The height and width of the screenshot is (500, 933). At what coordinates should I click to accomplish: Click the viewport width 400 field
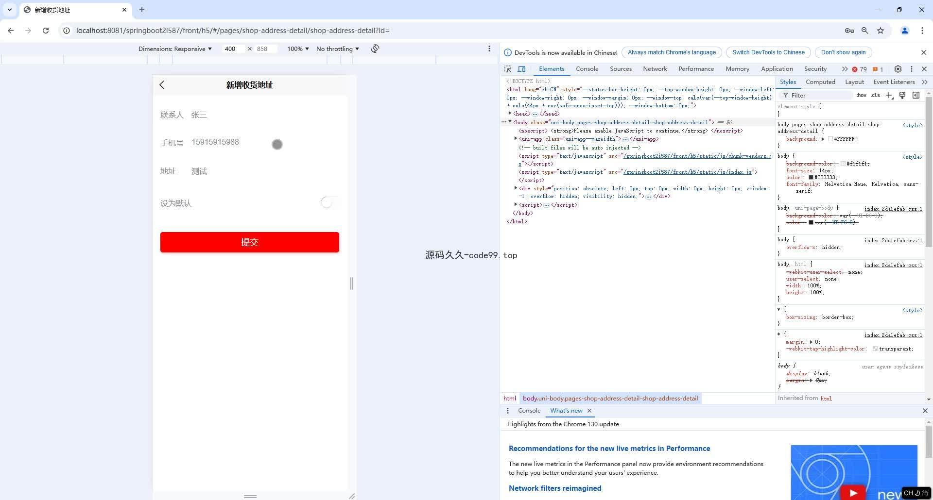pyautogui.click(x=234, y=49)
